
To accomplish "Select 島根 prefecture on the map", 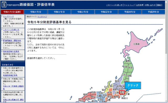I will pos(85,94).
